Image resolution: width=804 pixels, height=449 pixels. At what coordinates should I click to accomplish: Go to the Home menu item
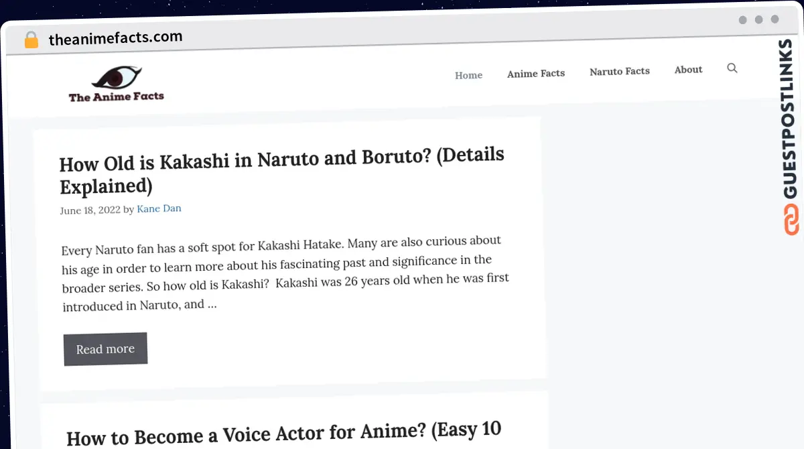pos(468,75)
